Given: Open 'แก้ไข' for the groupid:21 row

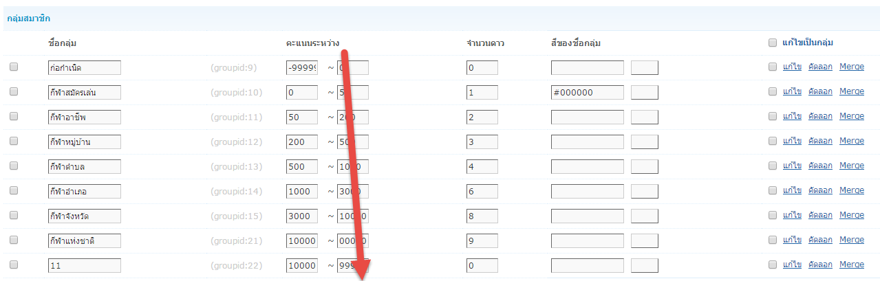Looking at the screenshot, I should click(x=792, y=240).
